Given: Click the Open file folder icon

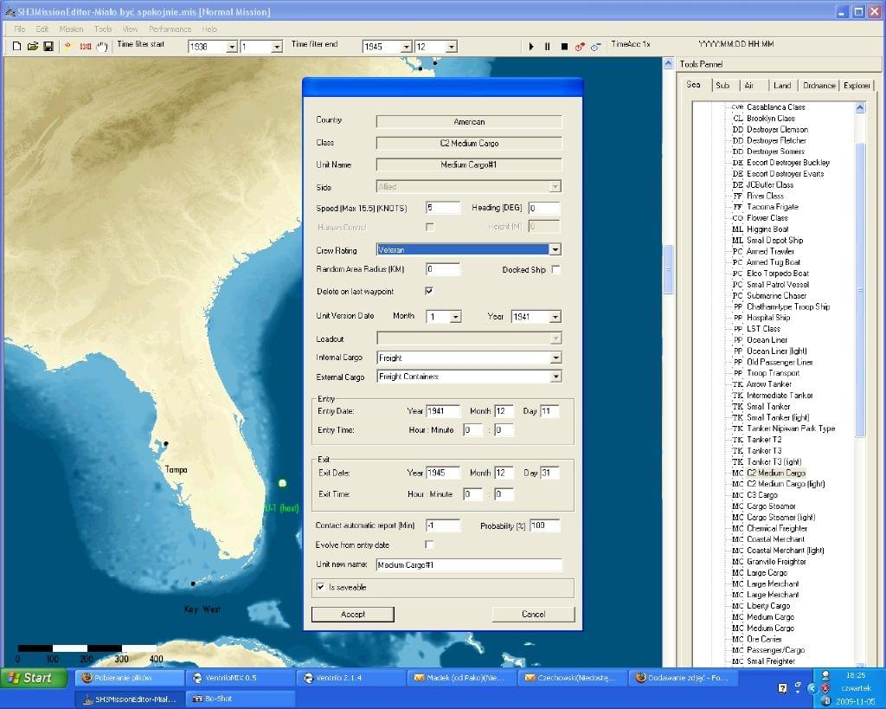Looking at the screenshot, I should click(x=32, y=46).
